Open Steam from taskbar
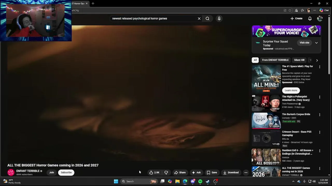Image resolution: width=332 pixels, height=186 pixels. (x=208, y=181)
